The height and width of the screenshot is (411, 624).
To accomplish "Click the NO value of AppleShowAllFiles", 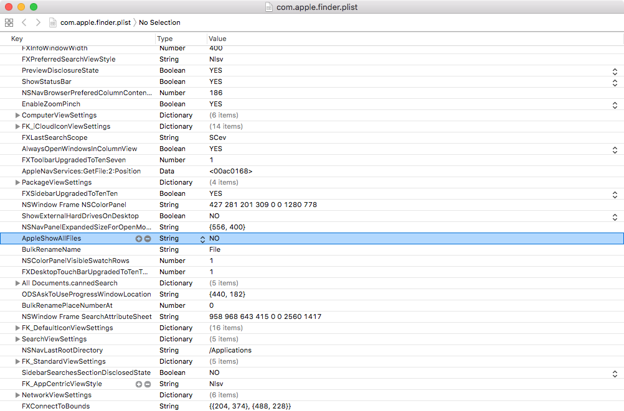I will click(215, 239).
